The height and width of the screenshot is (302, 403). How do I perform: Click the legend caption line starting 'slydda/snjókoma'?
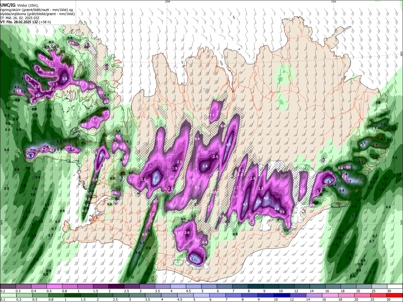pos(37,14)
